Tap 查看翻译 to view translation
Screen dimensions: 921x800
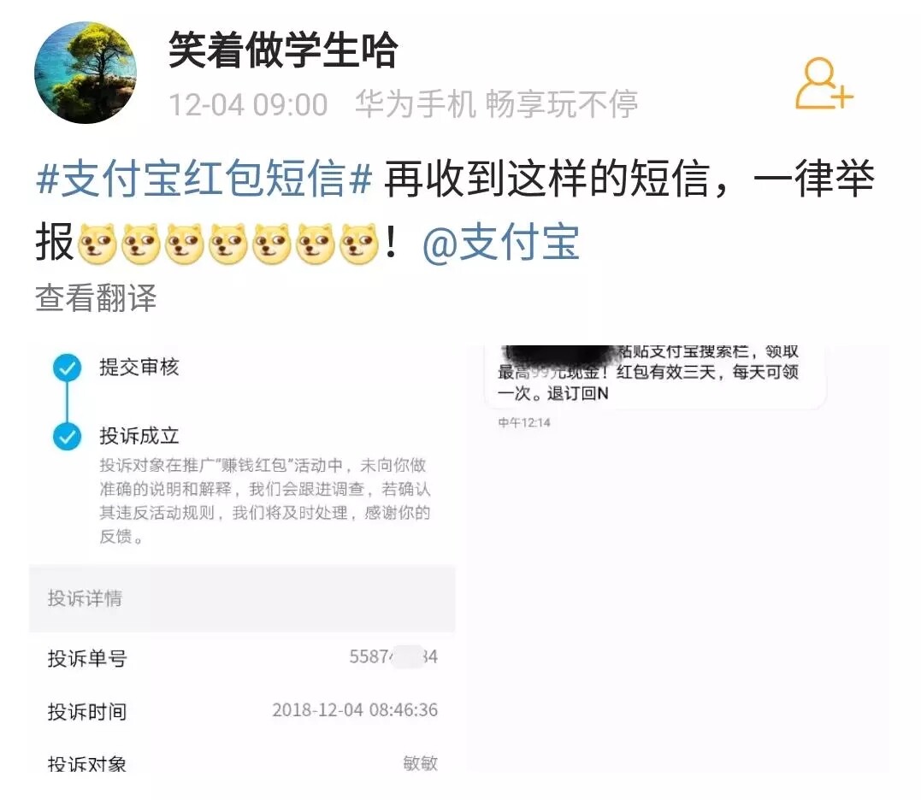(x=96, y=297)
